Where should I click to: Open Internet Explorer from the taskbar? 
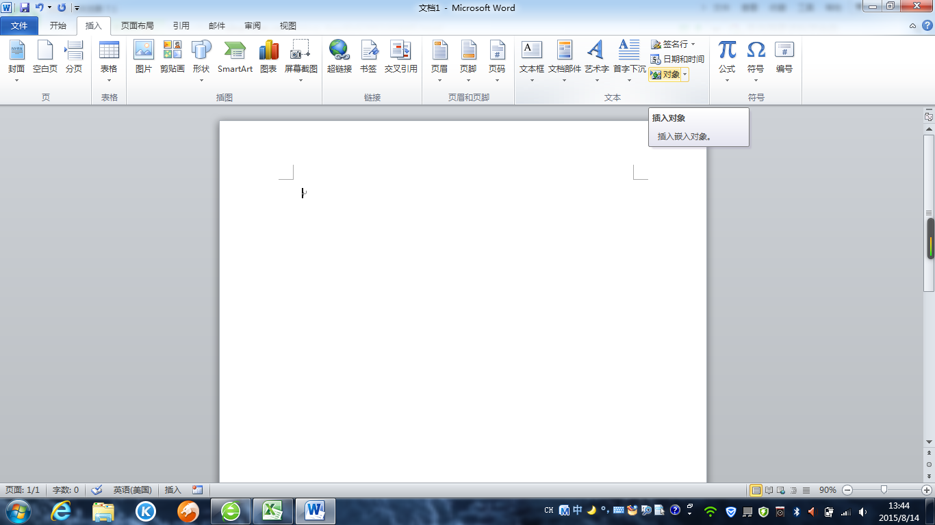click(61, 511)
